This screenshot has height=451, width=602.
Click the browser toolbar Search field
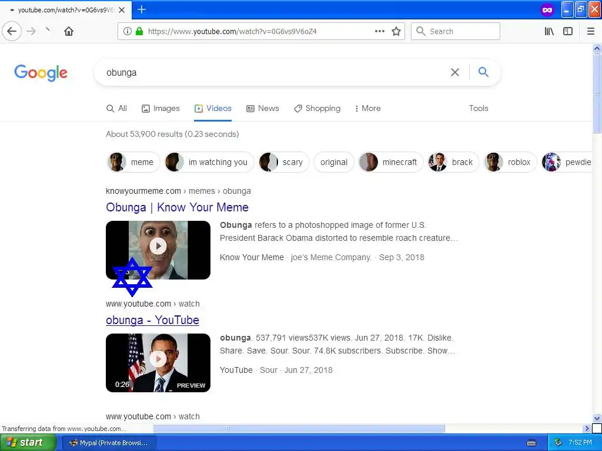click(x=456, y=31)
